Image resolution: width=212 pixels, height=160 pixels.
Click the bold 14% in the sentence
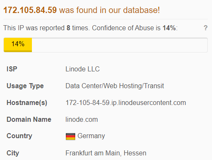click(x=169, y=28)
